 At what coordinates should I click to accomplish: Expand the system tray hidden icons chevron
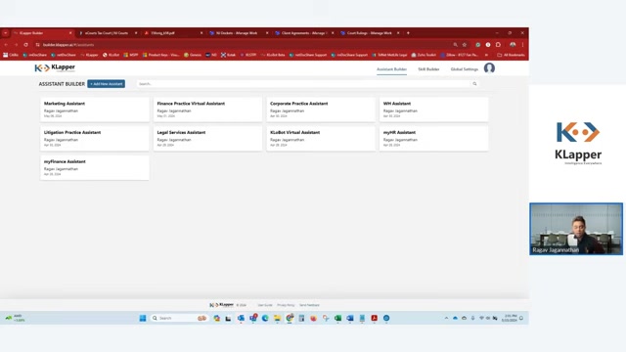pos(446,318)
